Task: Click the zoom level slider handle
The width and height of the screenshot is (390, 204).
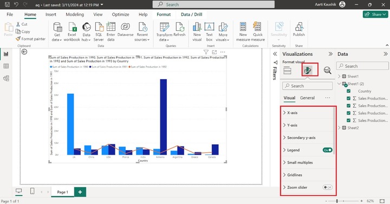Action: pos(337,201)
